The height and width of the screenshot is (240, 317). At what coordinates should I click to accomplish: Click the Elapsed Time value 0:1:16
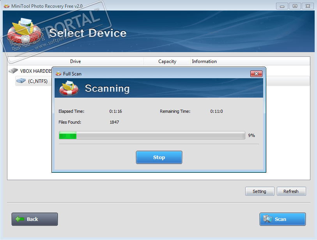[x=116, y=111]
